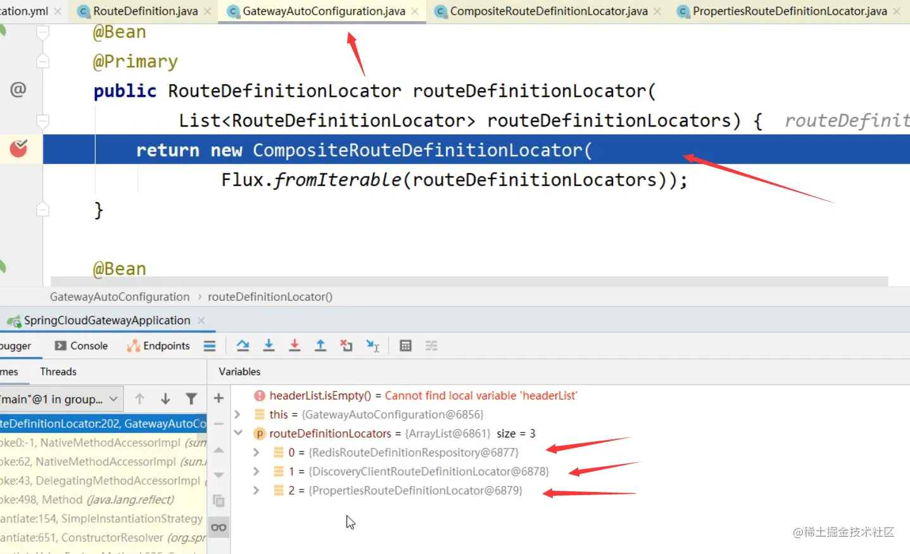
Task: Open the debugger layout settings icon
Action: pos(210,346)
